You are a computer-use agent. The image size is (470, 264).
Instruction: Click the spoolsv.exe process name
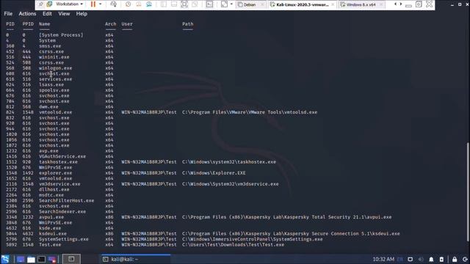(x=54, y=90)
